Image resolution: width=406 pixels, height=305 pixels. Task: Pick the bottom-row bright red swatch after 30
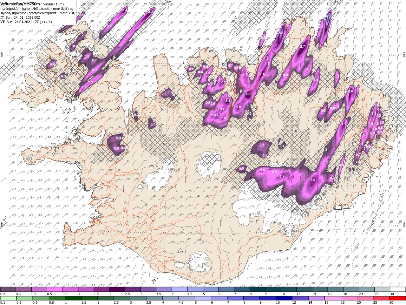pyautogui.click(x=397, y=298)
